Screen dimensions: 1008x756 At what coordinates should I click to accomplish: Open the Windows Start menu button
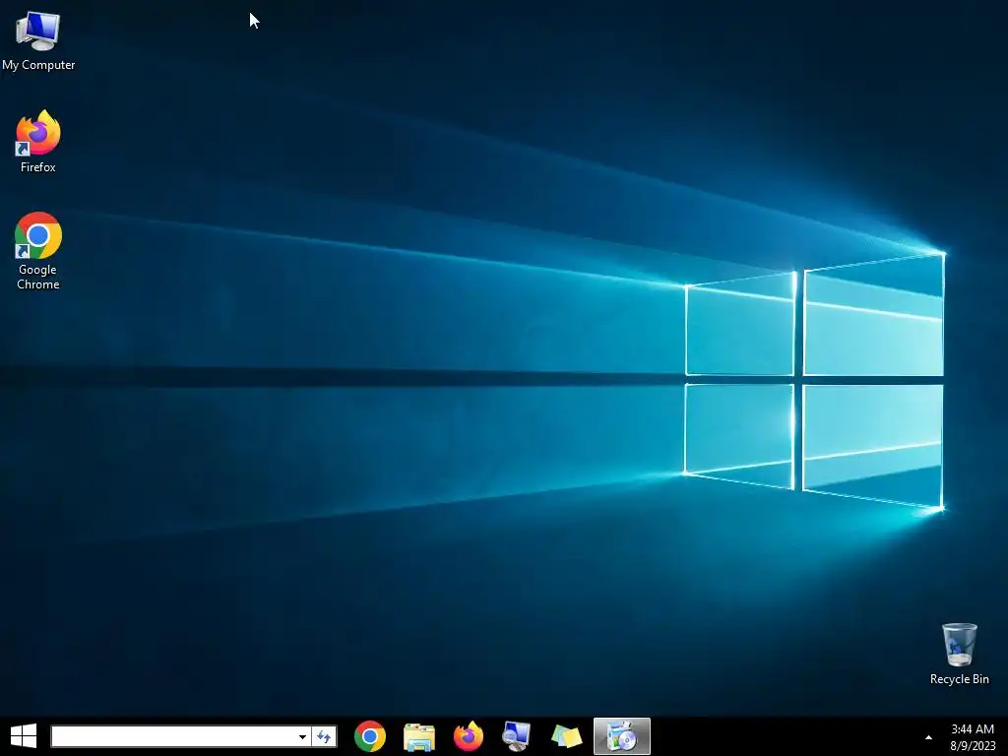(24, 736)
